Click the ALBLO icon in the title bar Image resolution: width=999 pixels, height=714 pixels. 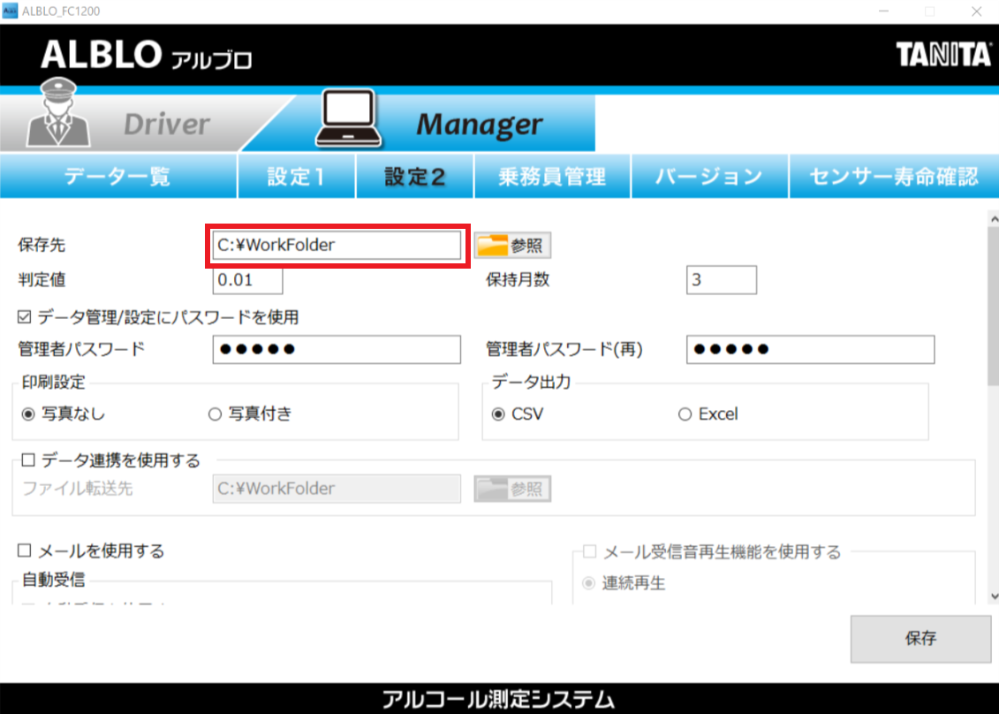click(11, 10)
